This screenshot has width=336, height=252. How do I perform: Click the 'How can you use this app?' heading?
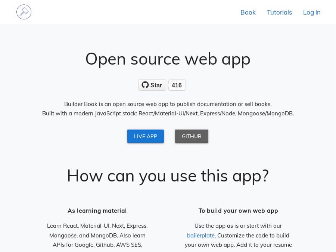168,175
